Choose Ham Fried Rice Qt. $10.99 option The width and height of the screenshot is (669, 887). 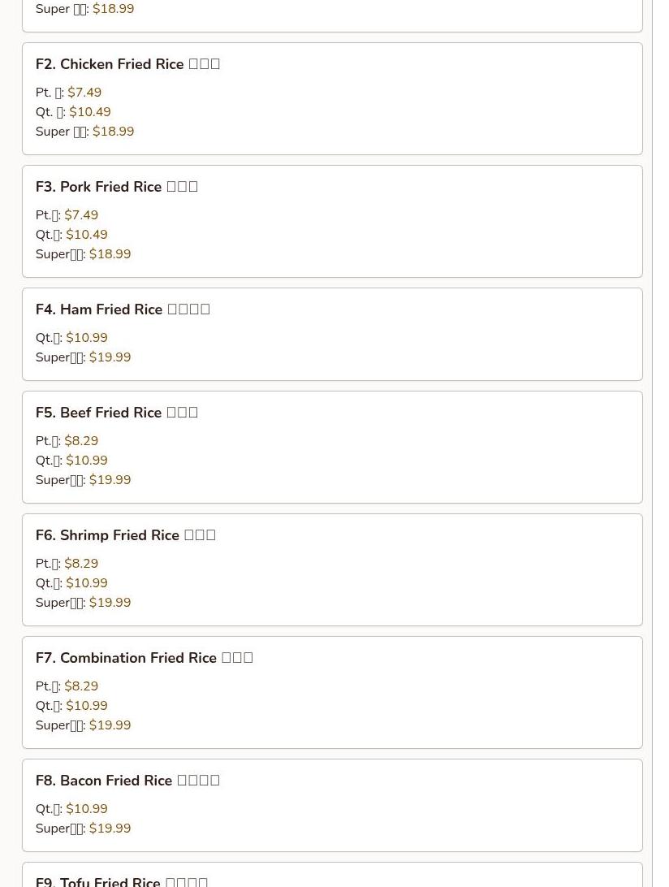(71, 338)
